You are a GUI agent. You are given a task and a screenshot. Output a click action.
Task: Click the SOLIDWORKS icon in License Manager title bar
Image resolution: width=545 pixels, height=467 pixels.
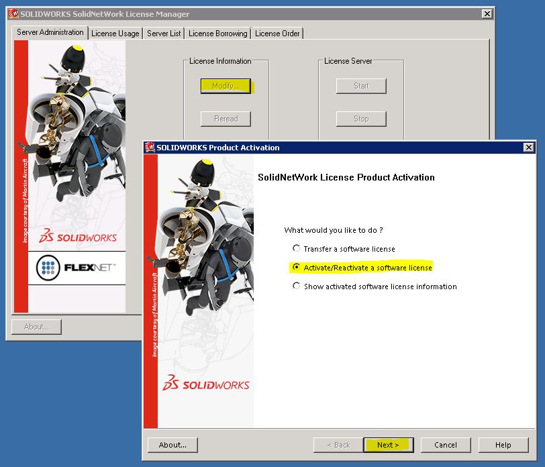[13, 14]
